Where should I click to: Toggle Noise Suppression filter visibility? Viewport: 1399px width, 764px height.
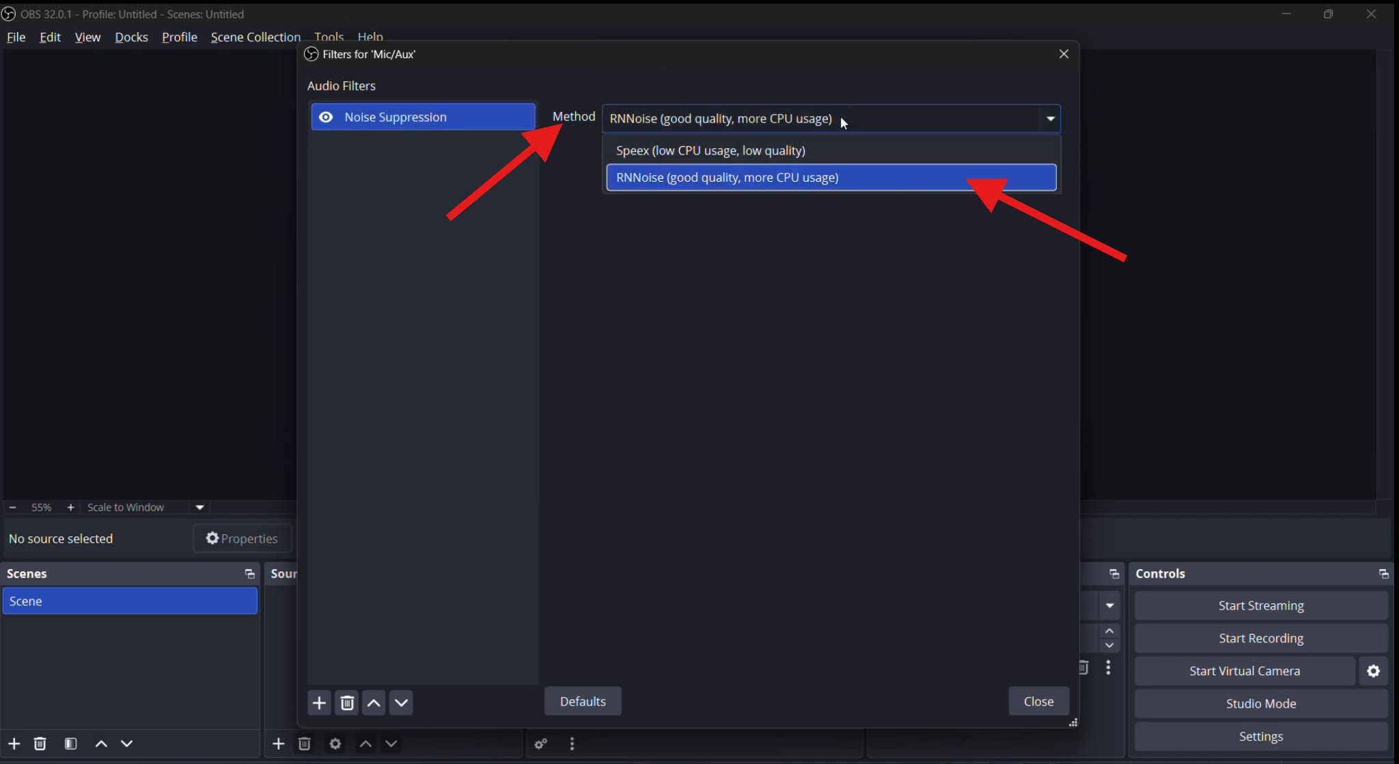point(326,117)
